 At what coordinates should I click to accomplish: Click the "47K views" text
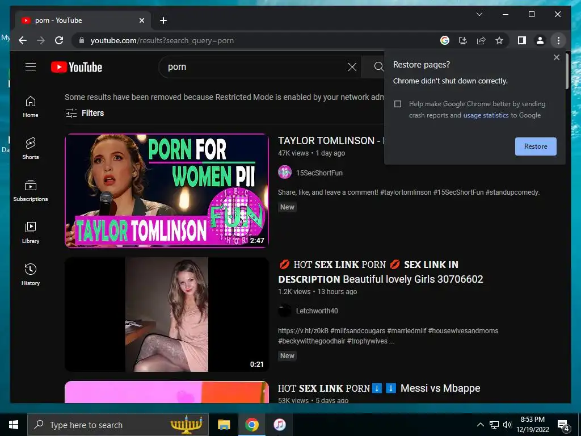pos(293,153)
